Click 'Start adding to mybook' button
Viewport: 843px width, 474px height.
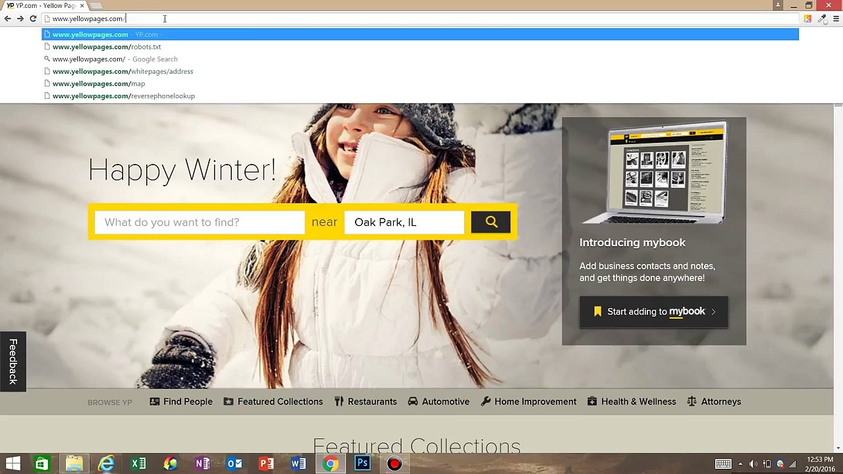pyautogui.click(x=654, y=311)
